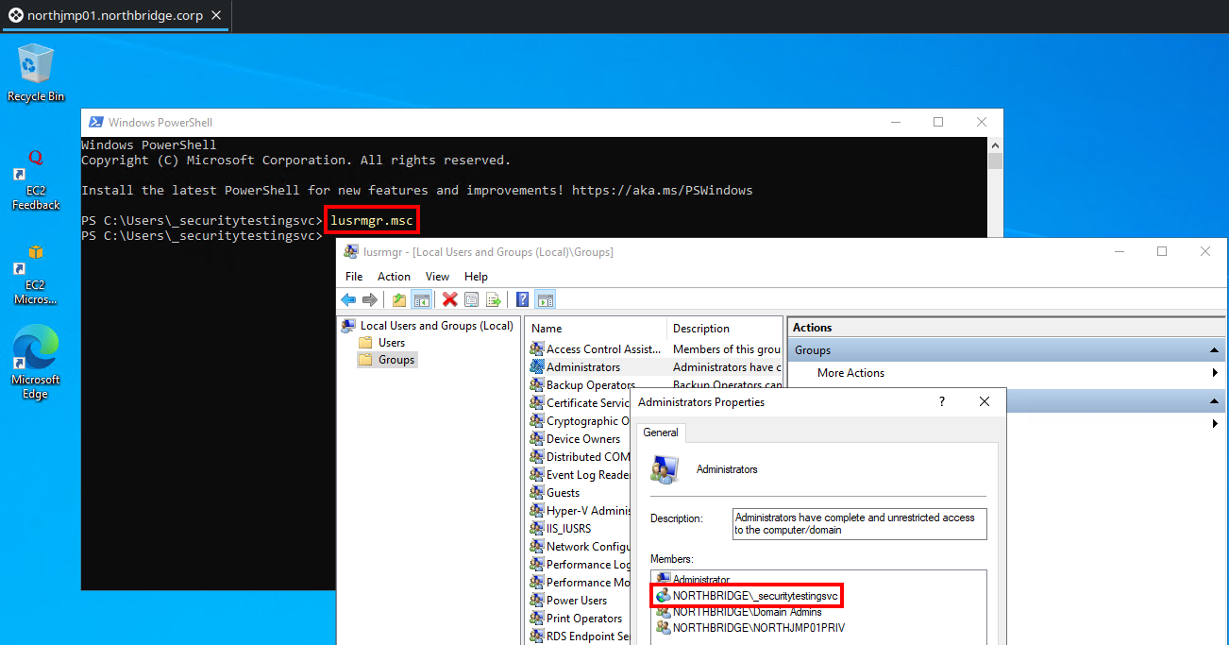This screenshot has height=645, width=1229.
Task: Go up one level via folder icon
Action: 399,299
